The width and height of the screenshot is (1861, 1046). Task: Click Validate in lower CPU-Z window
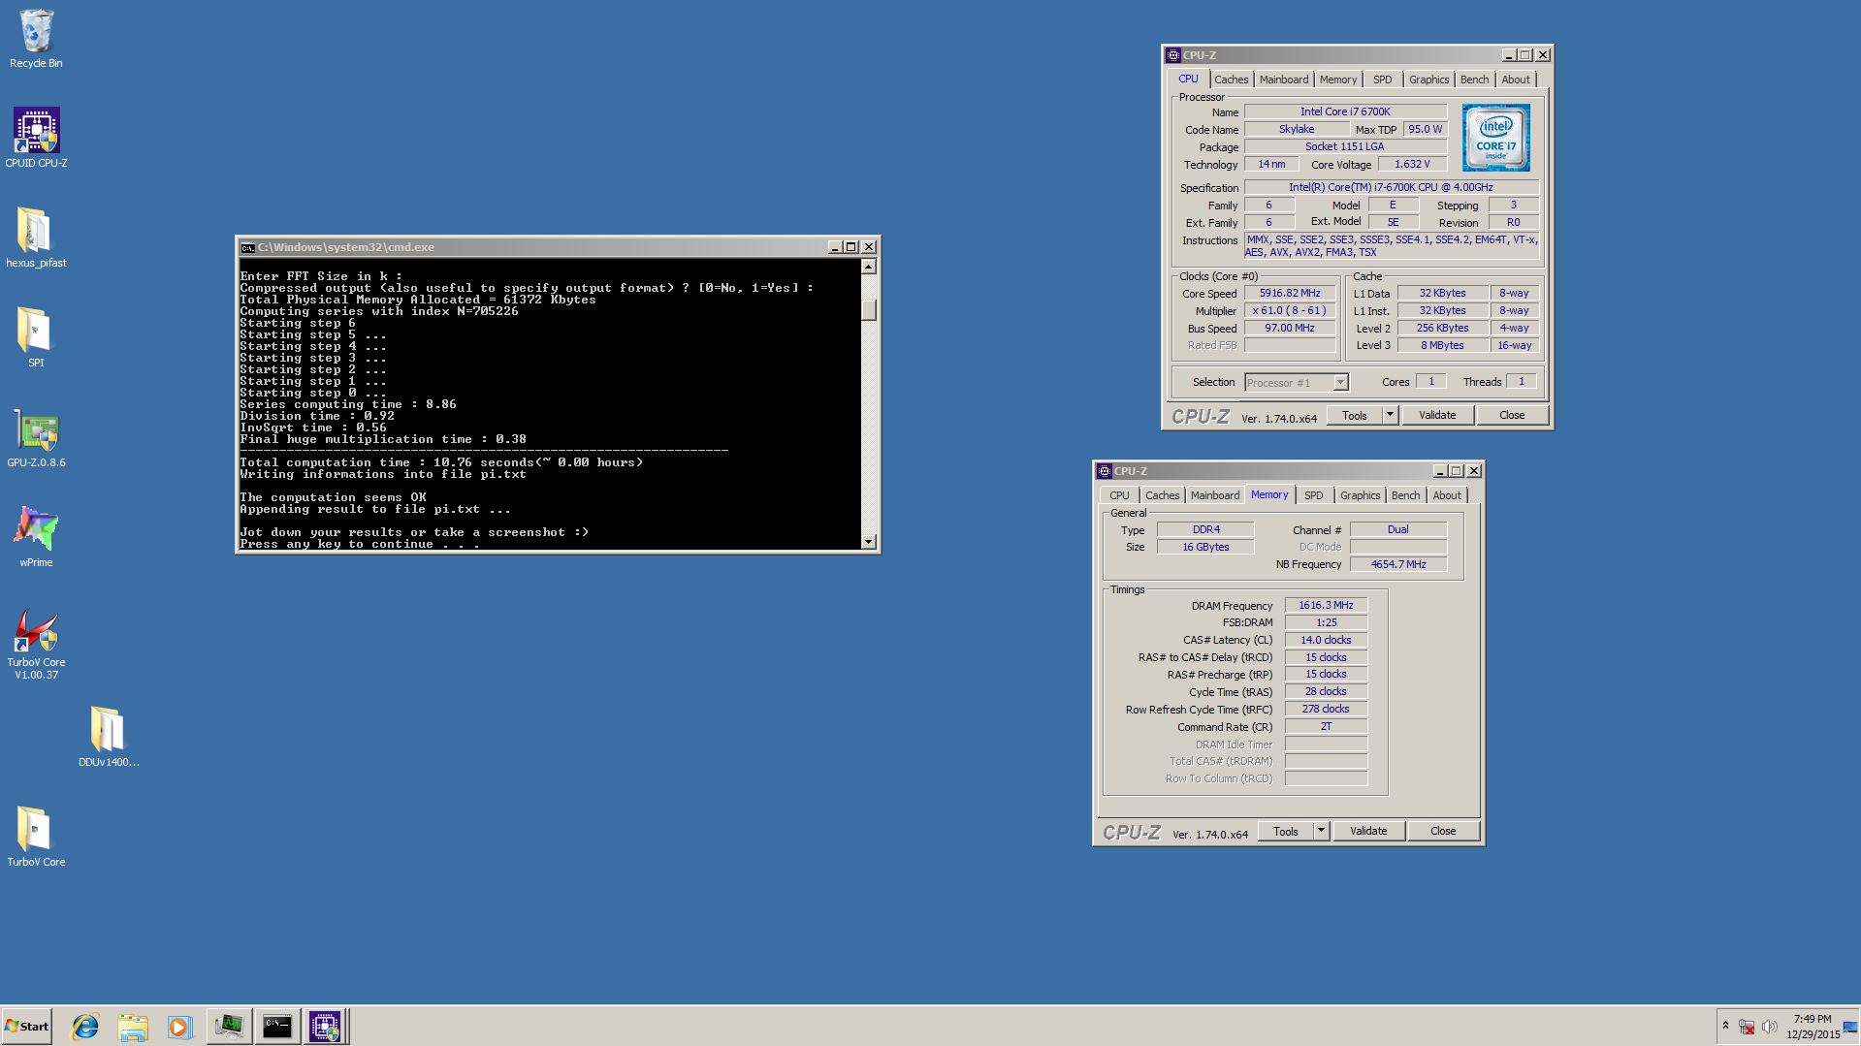coord(1368,831)
